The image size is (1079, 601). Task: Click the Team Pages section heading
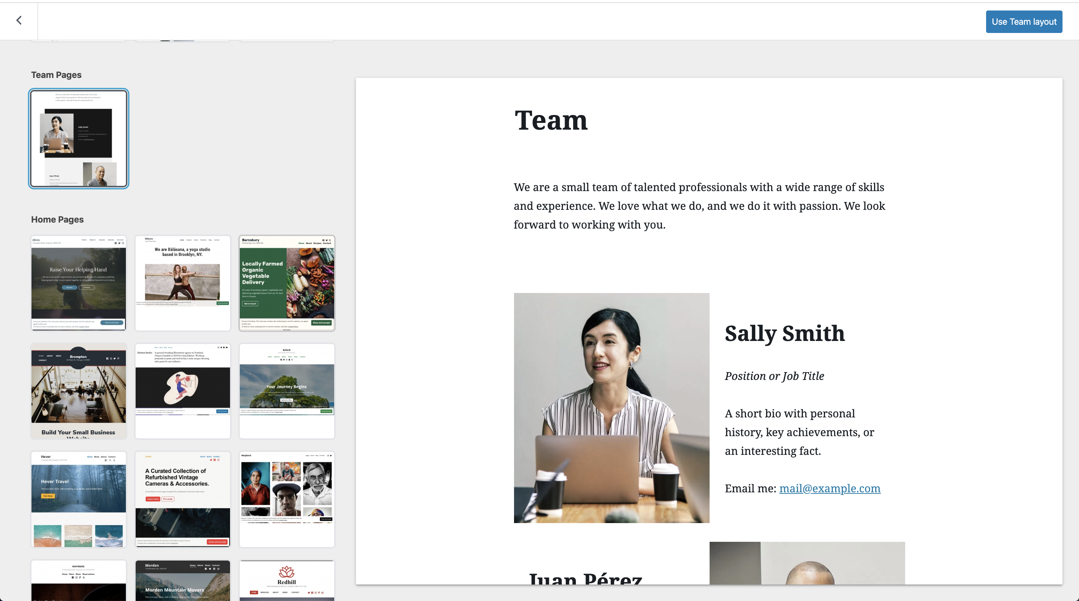56,75
